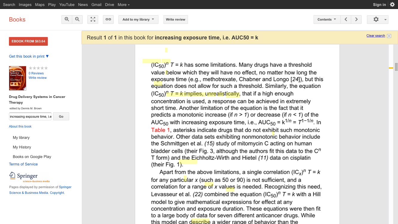398x224 pixels.
Task: Go to previous page arrow
Action: [x=346, y=19]
